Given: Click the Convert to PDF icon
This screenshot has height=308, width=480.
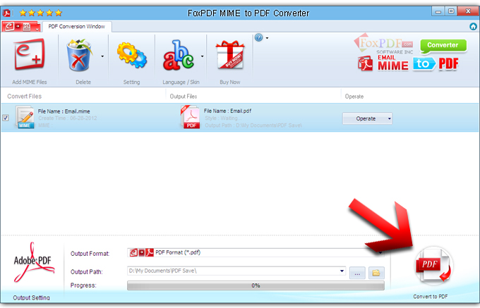Looking at the screenshot, I should tap(433, 266).
